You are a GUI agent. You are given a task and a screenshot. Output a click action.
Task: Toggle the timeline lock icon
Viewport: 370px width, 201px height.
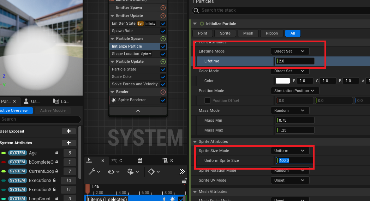[x=185, y=181]
